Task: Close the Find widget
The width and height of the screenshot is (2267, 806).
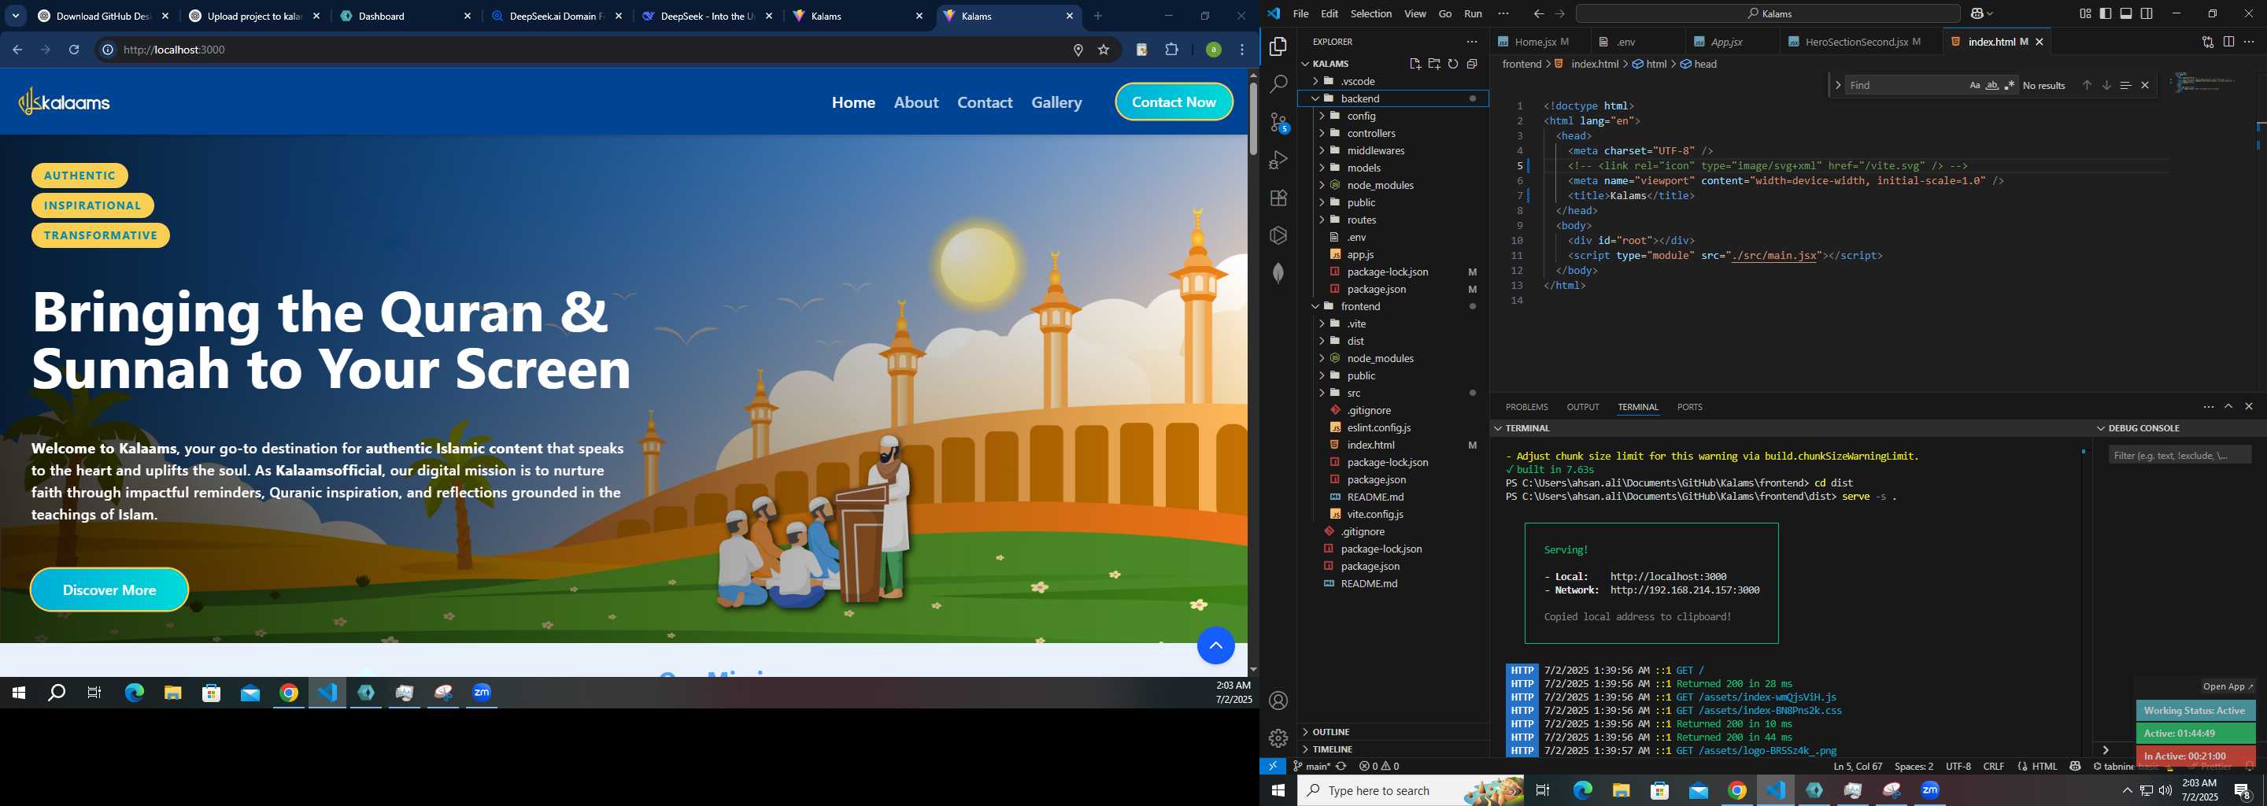Action: tap(2145, 85)
